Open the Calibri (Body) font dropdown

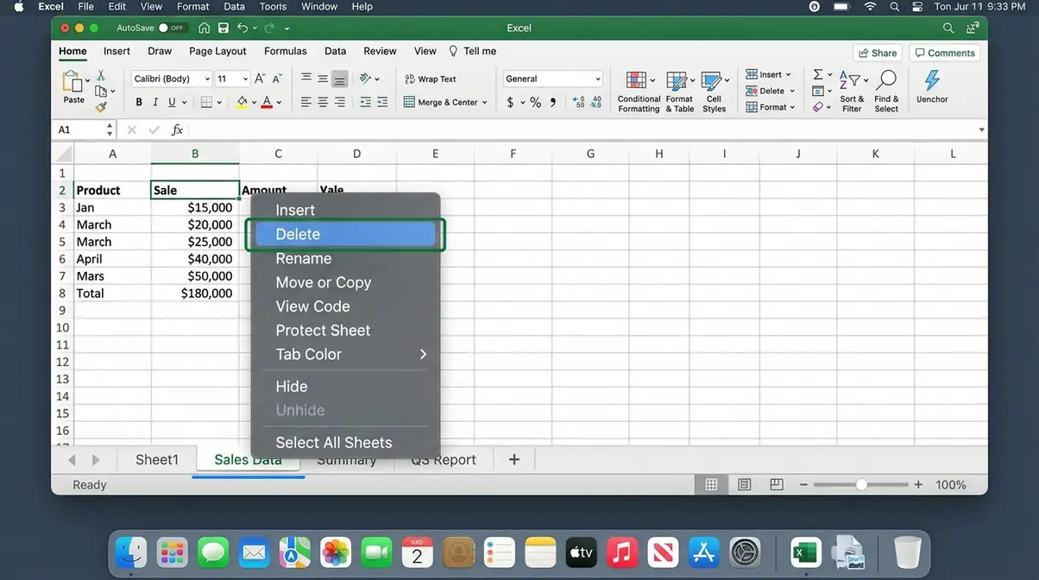click(x=172, y=79)
